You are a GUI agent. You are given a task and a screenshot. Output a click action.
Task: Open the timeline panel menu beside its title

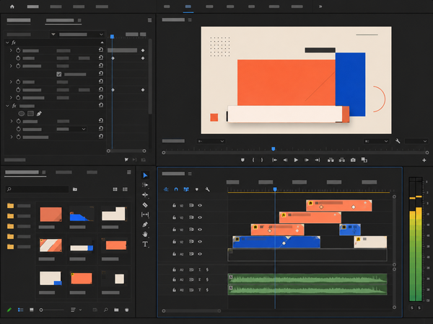point(190,174)
